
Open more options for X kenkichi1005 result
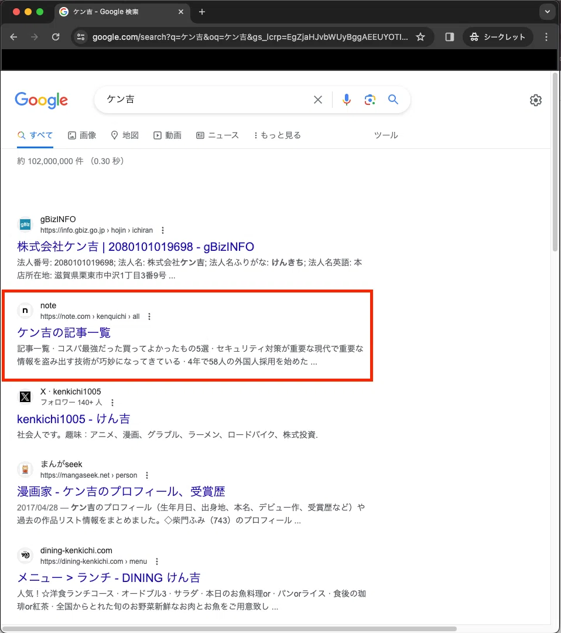[x=112, y=403]
